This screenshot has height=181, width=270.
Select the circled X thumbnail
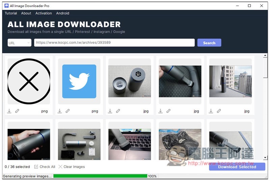tap(29, 81)
